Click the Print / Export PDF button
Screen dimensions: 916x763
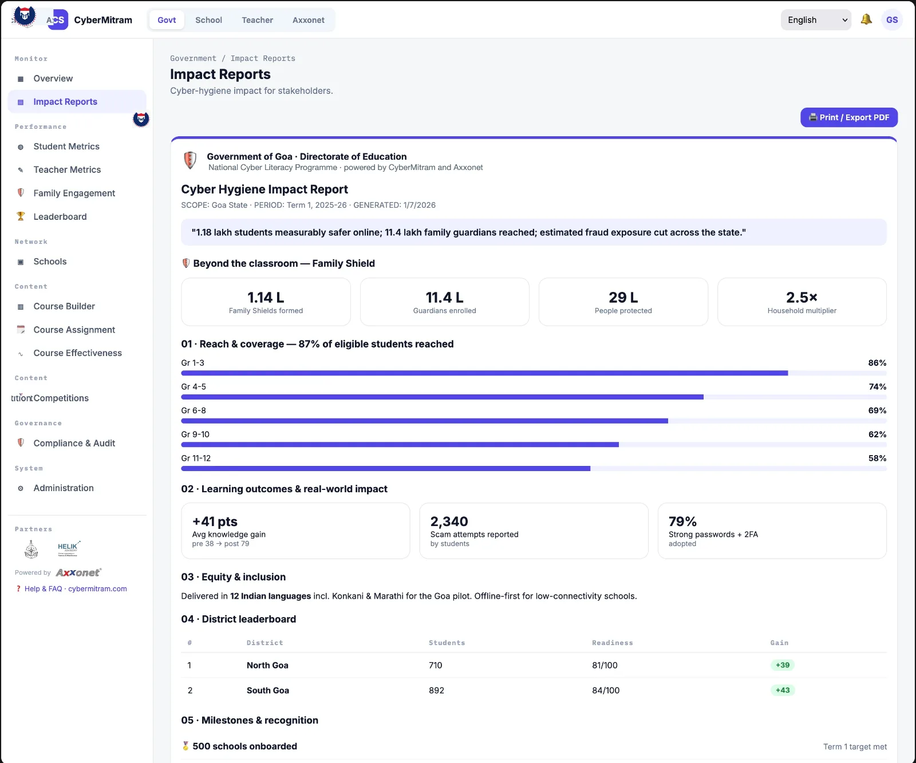(x=849, y=117)
